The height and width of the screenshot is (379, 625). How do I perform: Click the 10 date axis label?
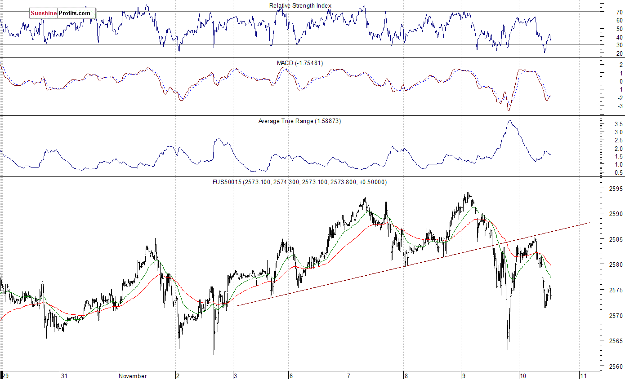(523, 375)
